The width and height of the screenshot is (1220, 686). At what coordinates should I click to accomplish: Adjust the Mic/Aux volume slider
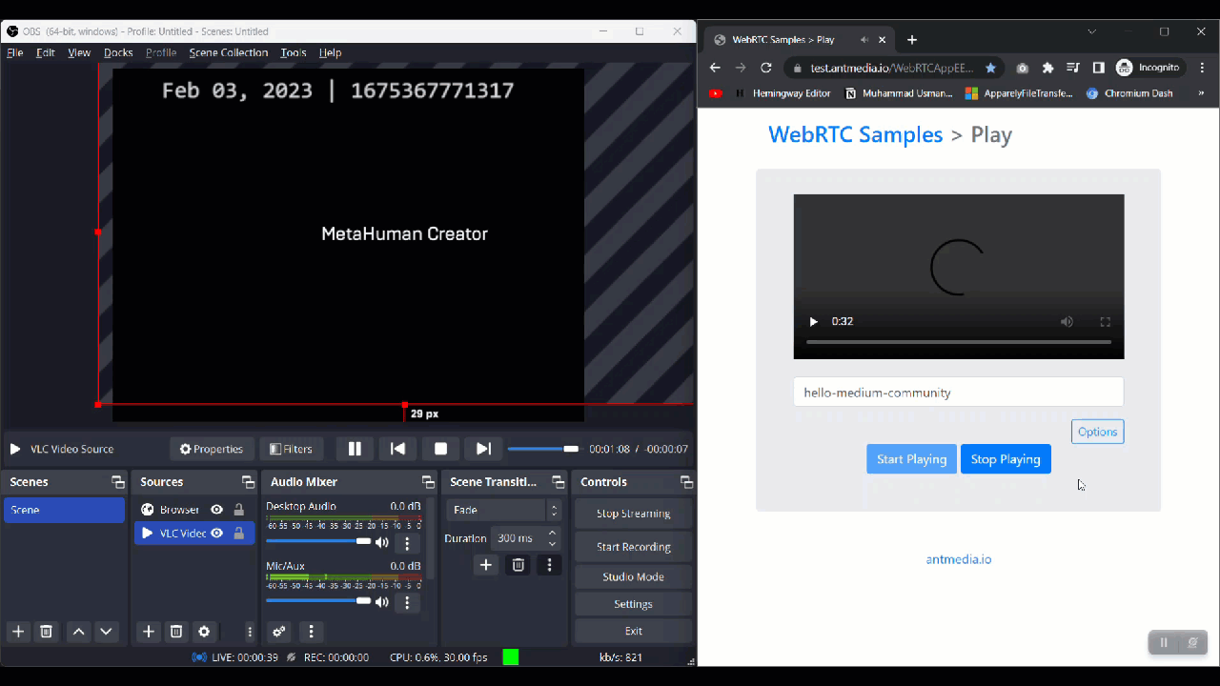318,600
